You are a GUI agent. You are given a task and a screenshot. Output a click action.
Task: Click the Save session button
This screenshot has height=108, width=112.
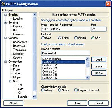(99, 66)
